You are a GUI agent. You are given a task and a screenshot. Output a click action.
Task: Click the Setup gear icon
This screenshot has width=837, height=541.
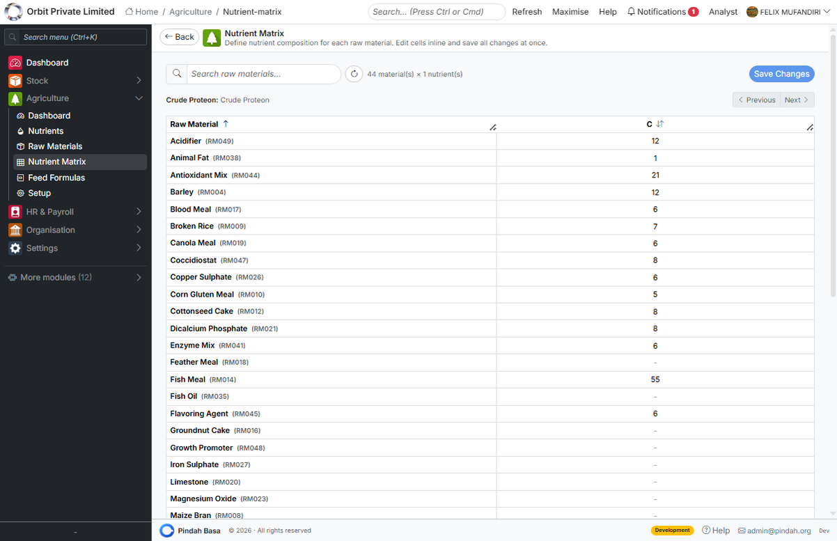point(21,193)
